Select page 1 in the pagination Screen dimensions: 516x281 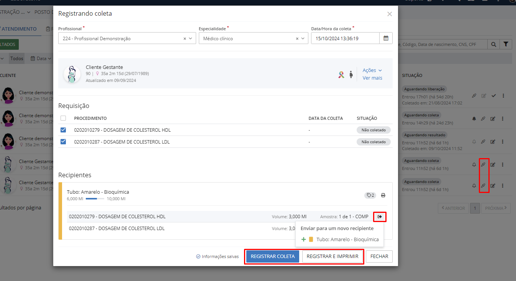click(475, 208)
